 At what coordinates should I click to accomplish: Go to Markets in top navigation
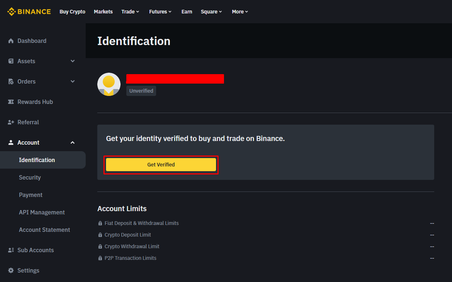click(x=103, y=12)
